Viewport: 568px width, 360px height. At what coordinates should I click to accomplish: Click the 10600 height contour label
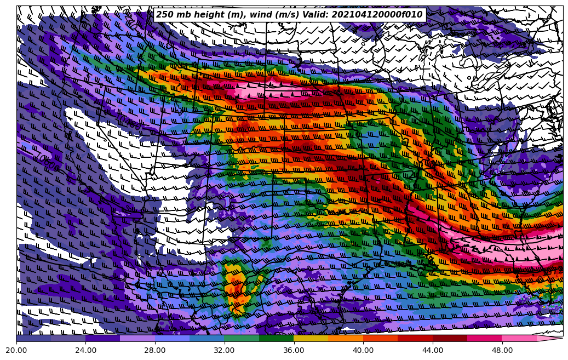48,162
